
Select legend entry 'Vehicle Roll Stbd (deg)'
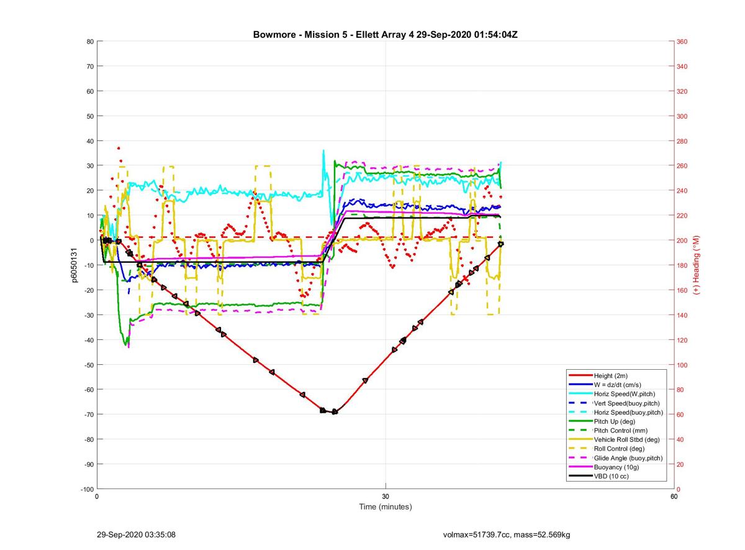626,439
